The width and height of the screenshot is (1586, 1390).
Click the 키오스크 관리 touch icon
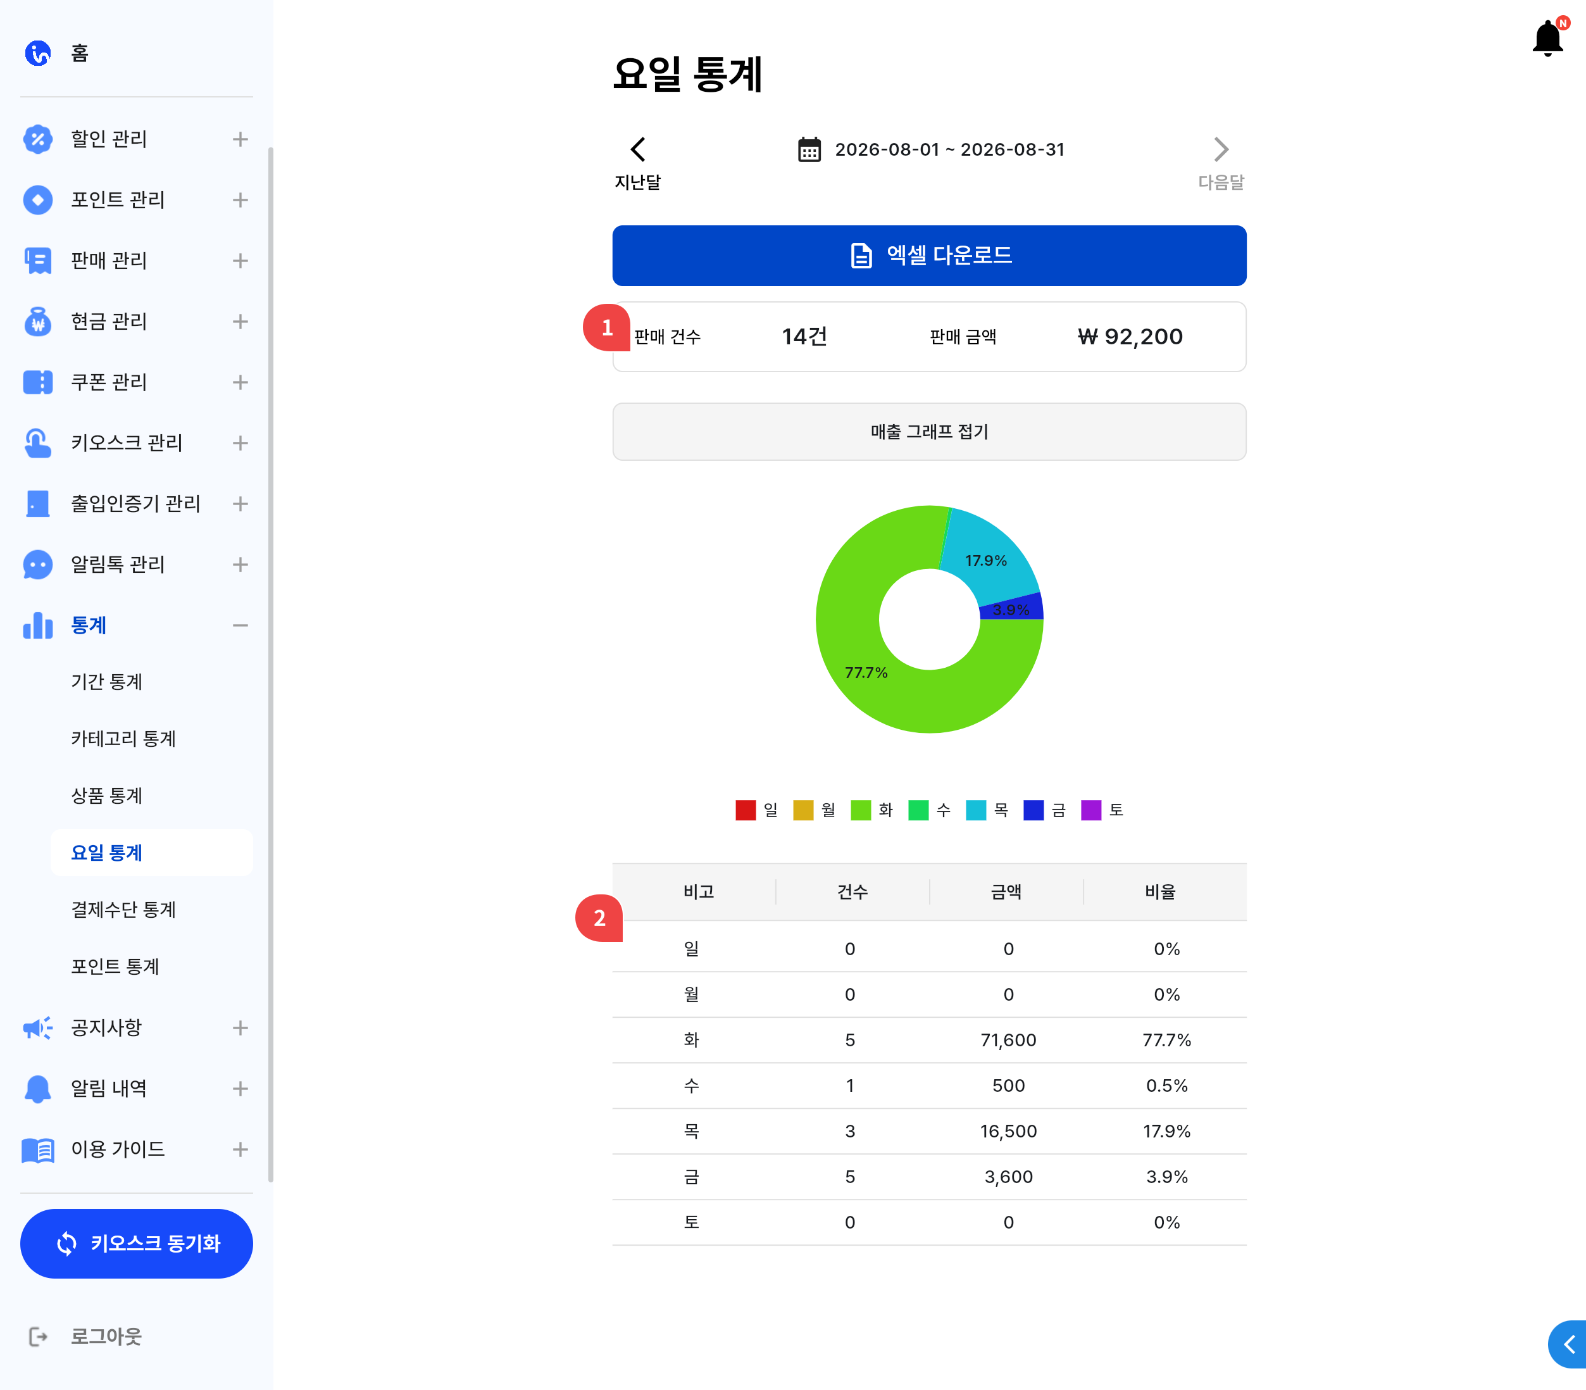click(38, 443)
